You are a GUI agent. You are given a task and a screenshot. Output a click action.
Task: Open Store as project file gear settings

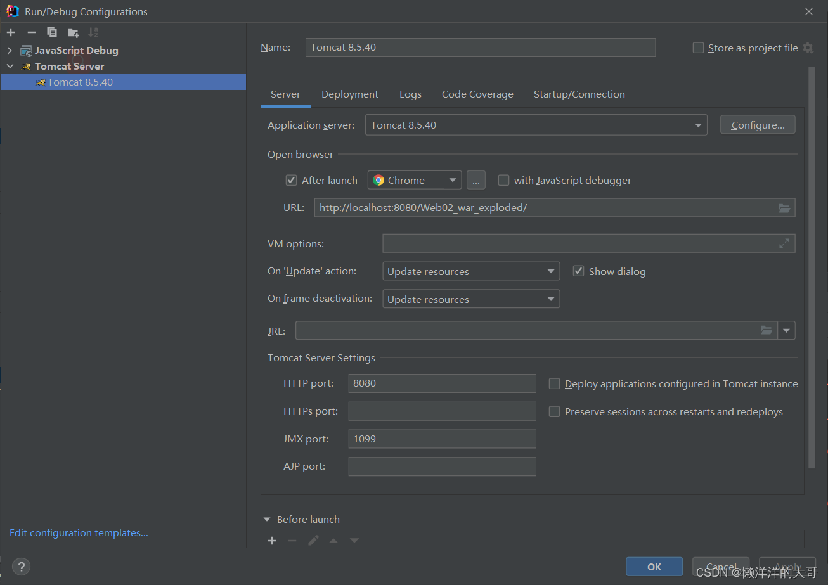pos(808,48)
